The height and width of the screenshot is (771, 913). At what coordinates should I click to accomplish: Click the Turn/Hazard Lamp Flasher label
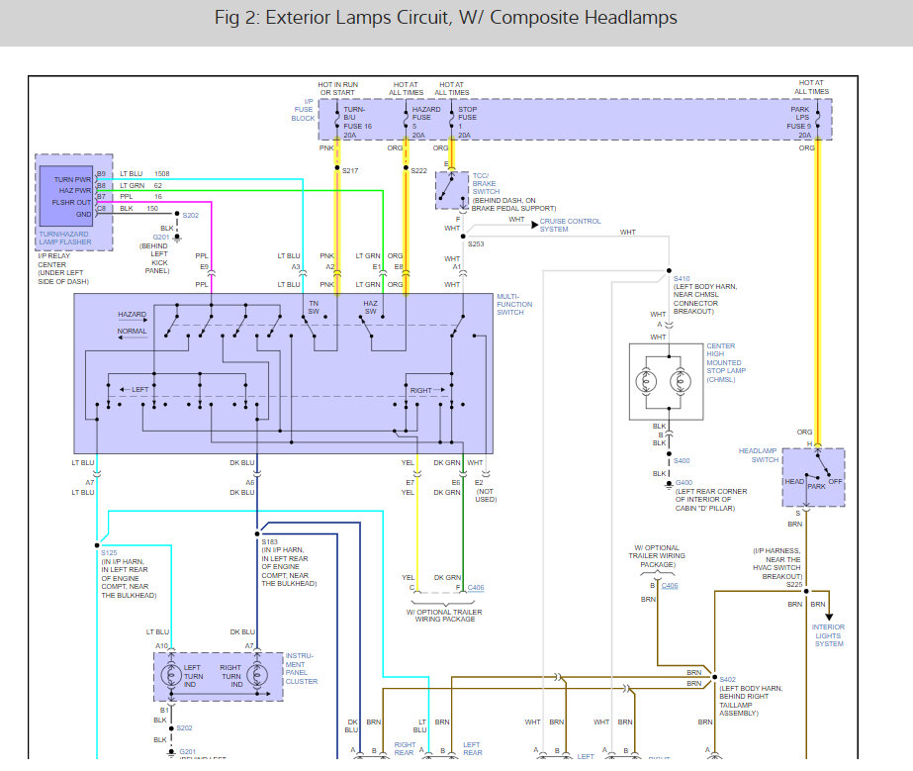[x=65, y=238]
